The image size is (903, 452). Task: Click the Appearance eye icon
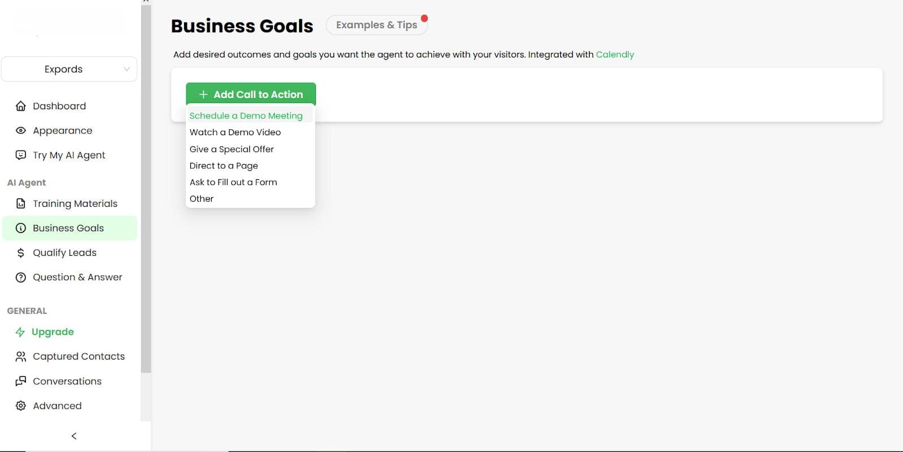pos(21,130)
